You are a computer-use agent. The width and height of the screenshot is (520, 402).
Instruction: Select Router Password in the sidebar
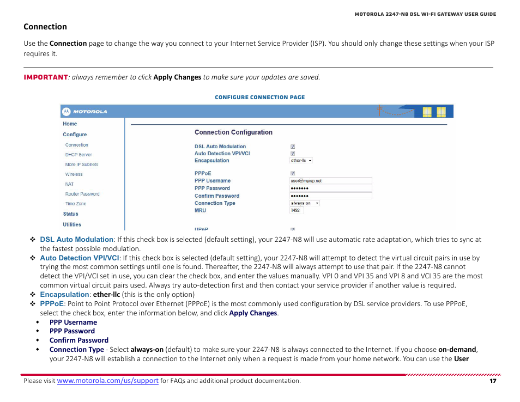[x=82, y=194]
